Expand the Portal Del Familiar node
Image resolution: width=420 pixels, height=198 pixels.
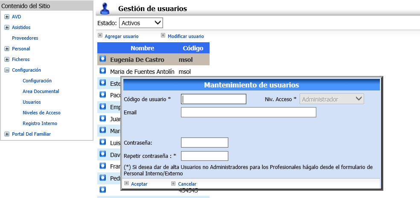point(7,134)
